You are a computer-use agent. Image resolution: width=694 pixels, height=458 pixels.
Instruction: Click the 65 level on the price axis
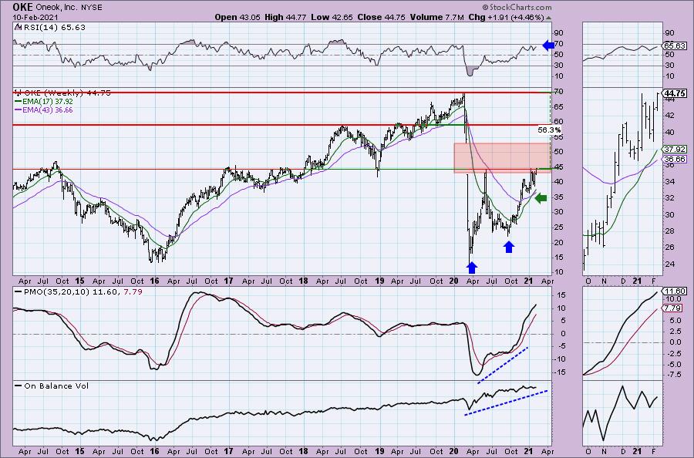558,106
